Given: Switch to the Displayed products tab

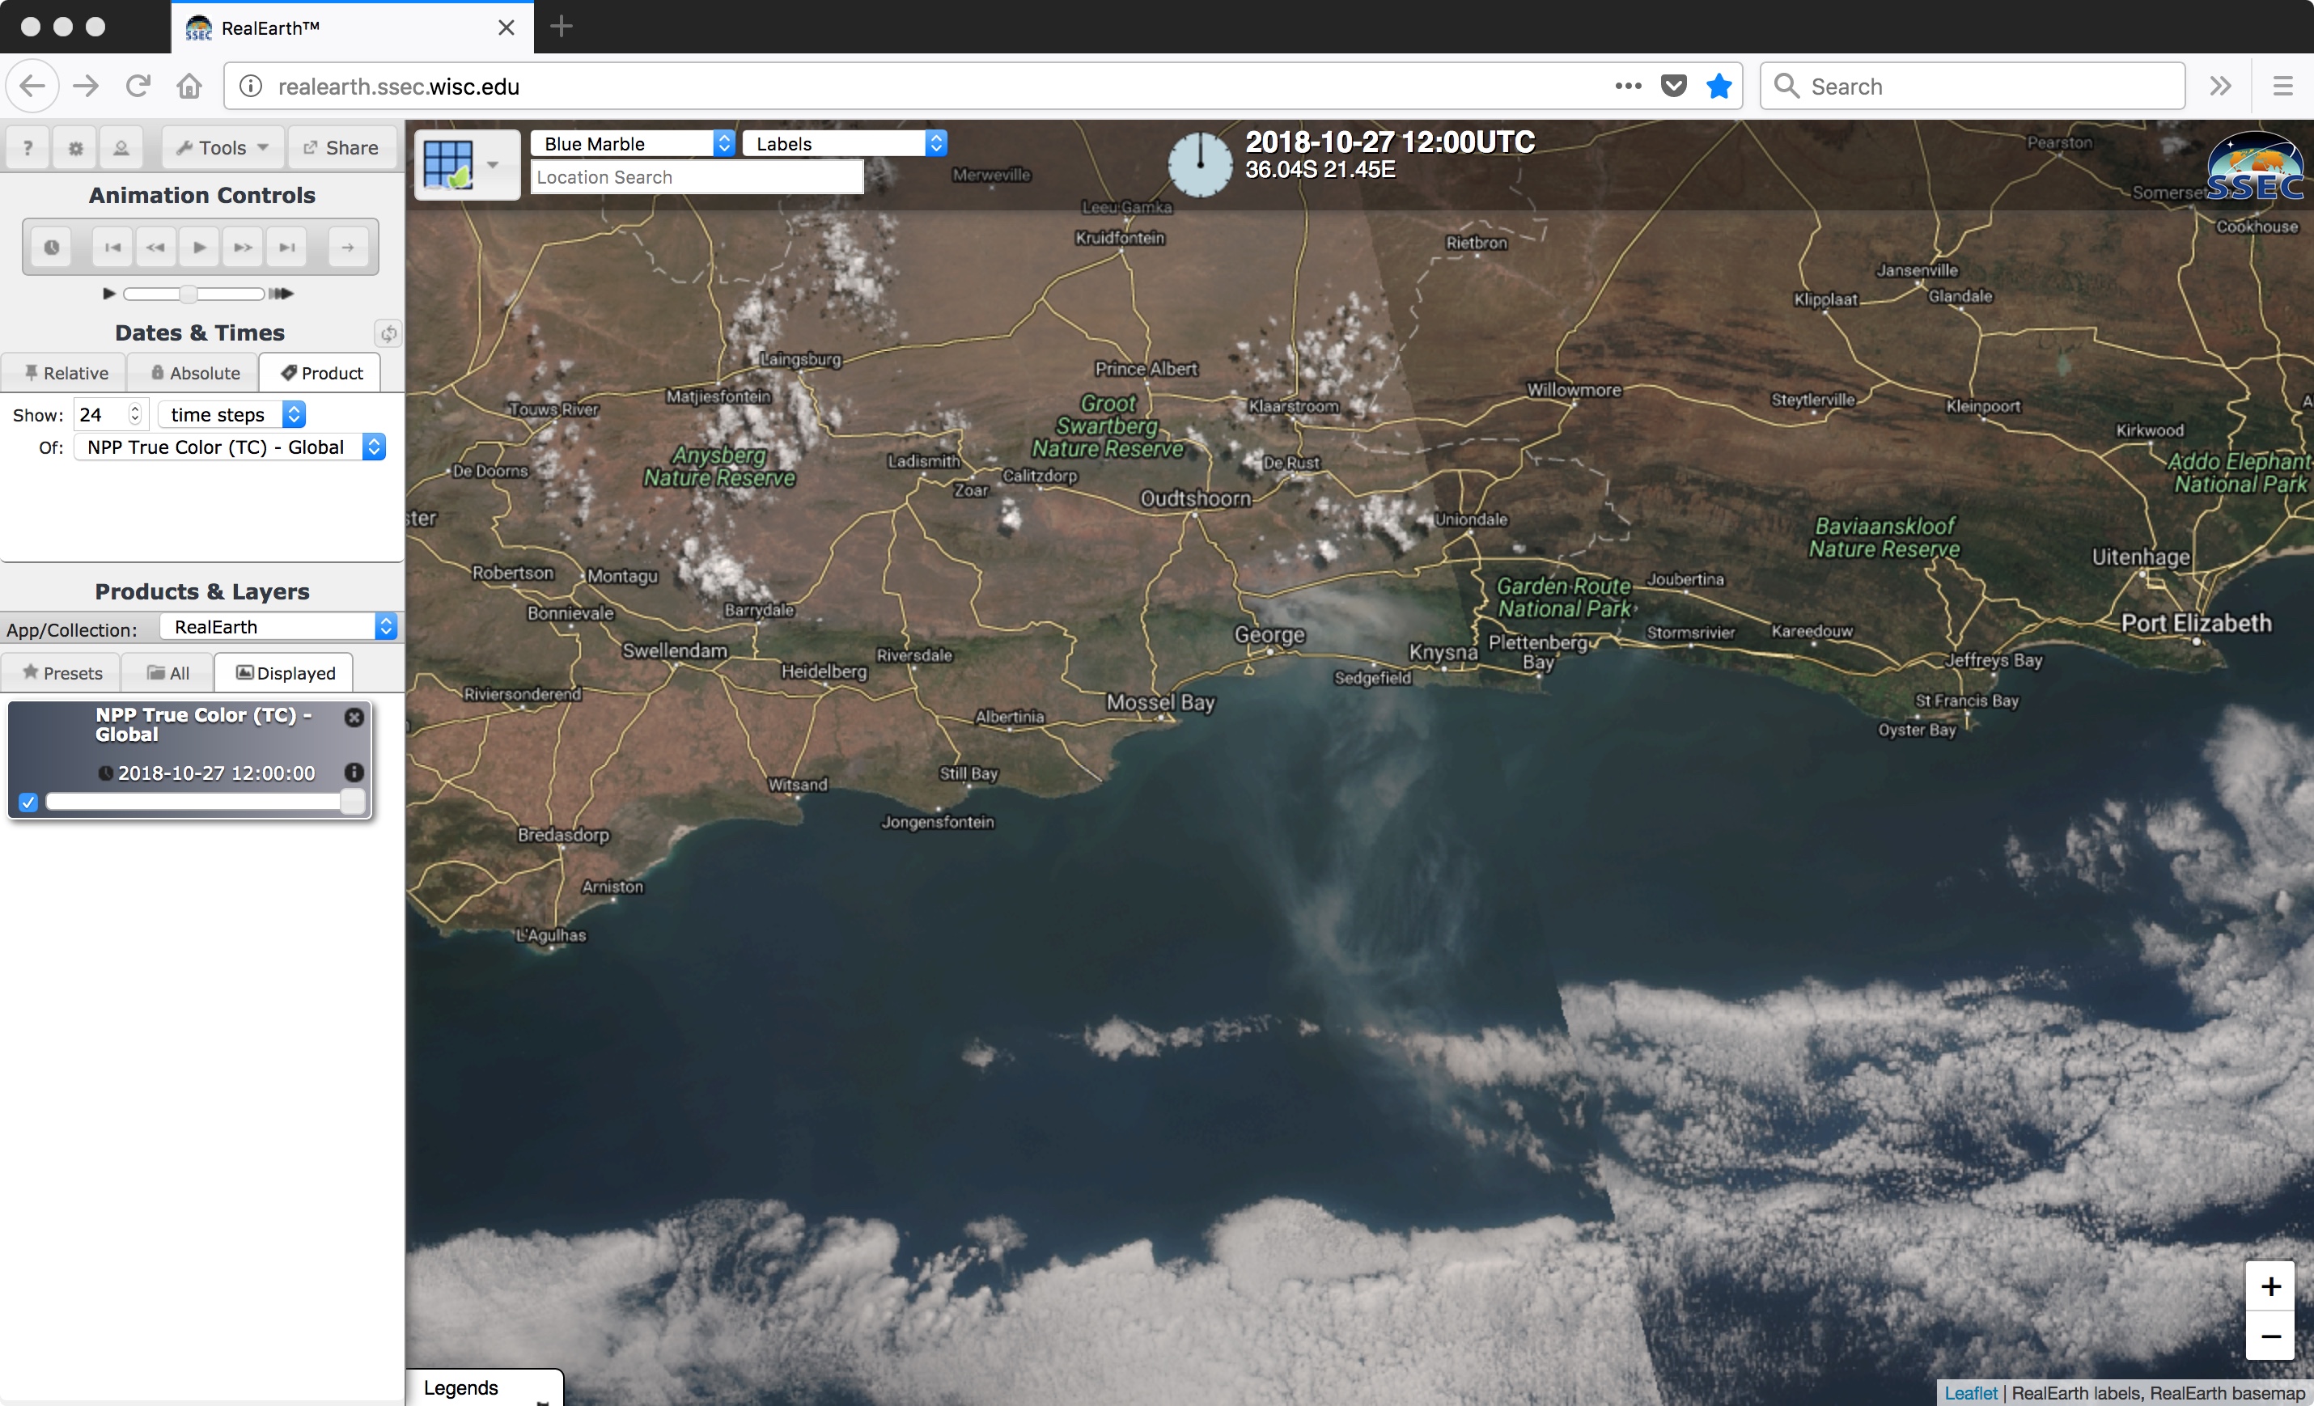Looking at the screenshot, I should [x=285, y=672].
